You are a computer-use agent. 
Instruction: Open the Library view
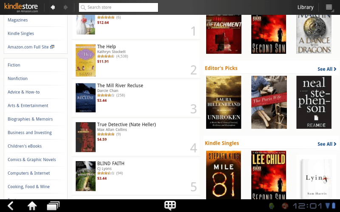point(305,7)
